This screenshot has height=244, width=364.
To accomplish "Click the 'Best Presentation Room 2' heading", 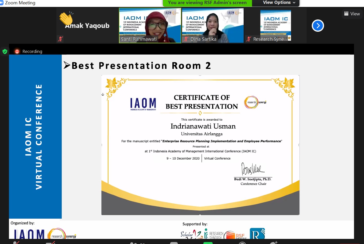I will pyautogui.click(x=141, y=66).
